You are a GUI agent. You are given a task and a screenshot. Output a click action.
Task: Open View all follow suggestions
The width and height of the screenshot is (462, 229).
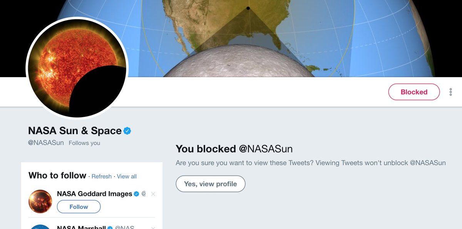(127, 176)
